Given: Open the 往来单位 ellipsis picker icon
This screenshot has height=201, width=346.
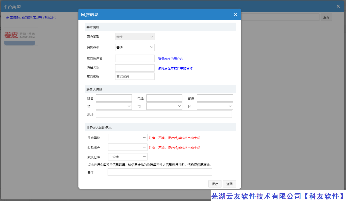Looking at the screenshot, I should point(145,137).
